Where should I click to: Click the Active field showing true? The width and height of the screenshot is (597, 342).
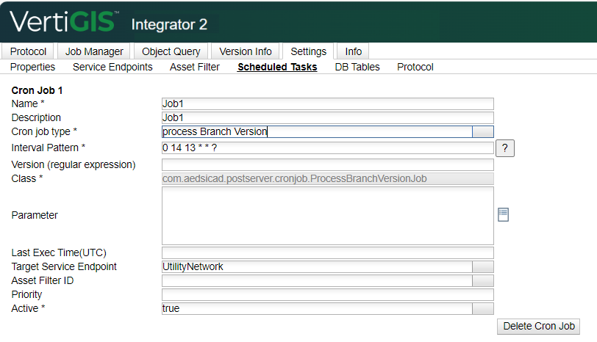tap(317, 308)
